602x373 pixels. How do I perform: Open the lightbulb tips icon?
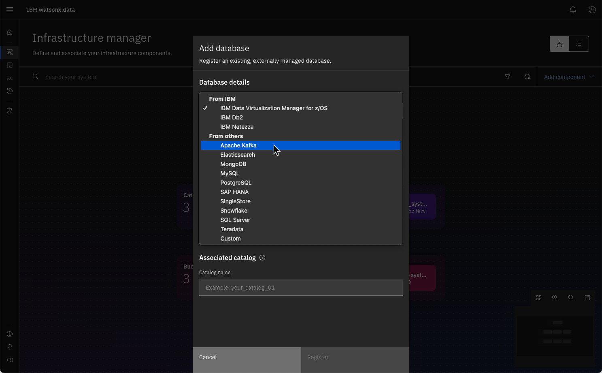coord(10,347)
